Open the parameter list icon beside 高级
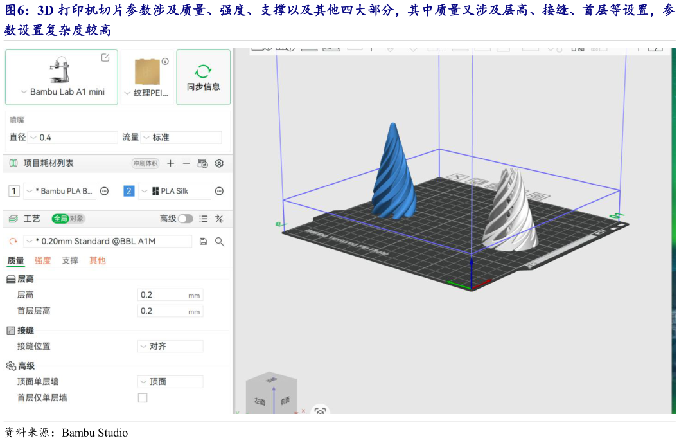Screen dimensions: 679x441 pyautogui.click(x=203, y=219)
